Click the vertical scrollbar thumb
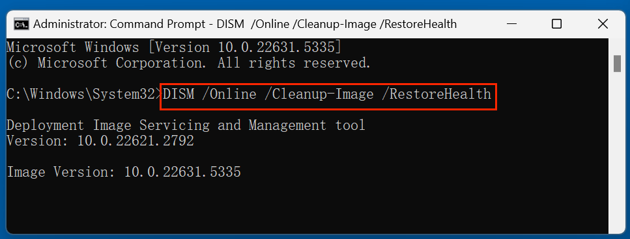Screen dimensions: 630x239 pos(618,64)
